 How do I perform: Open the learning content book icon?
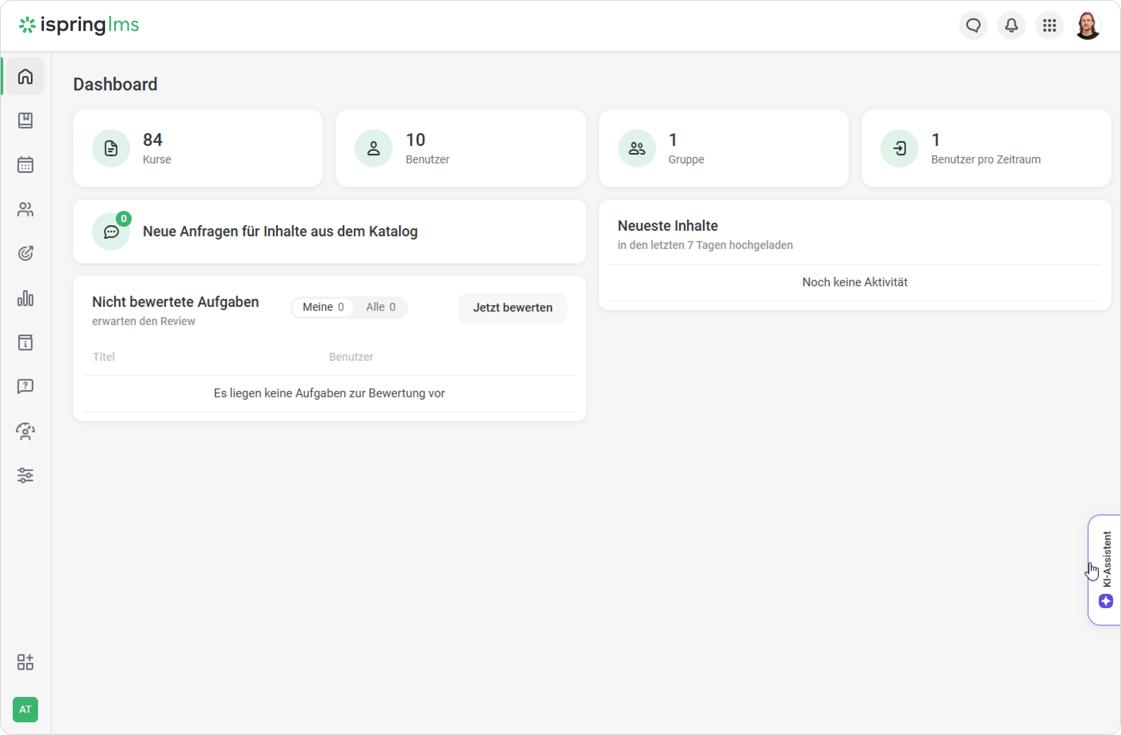25,121
